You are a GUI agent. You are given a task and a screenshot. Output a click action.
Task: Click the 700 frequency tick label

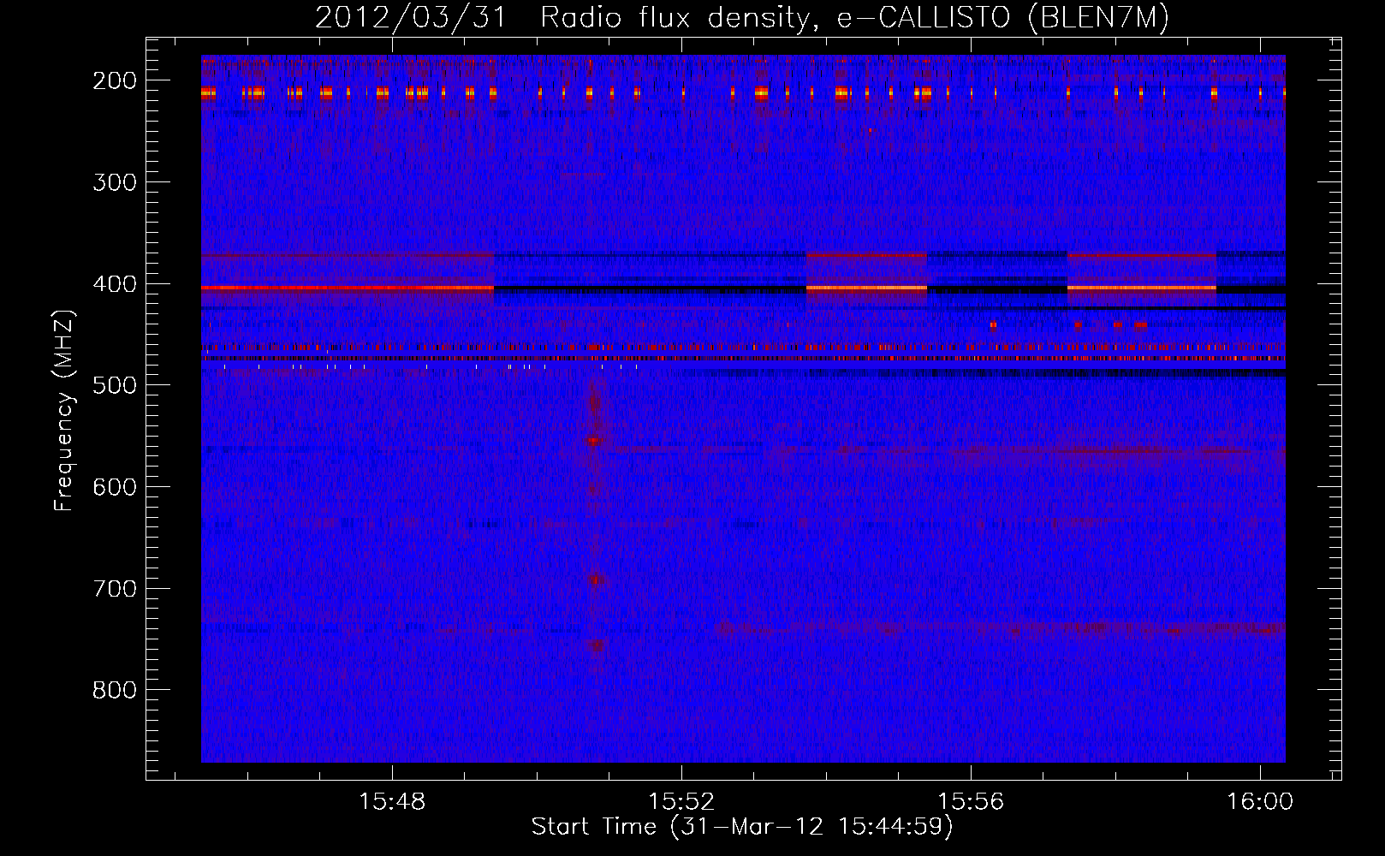[x=115, y=589]
